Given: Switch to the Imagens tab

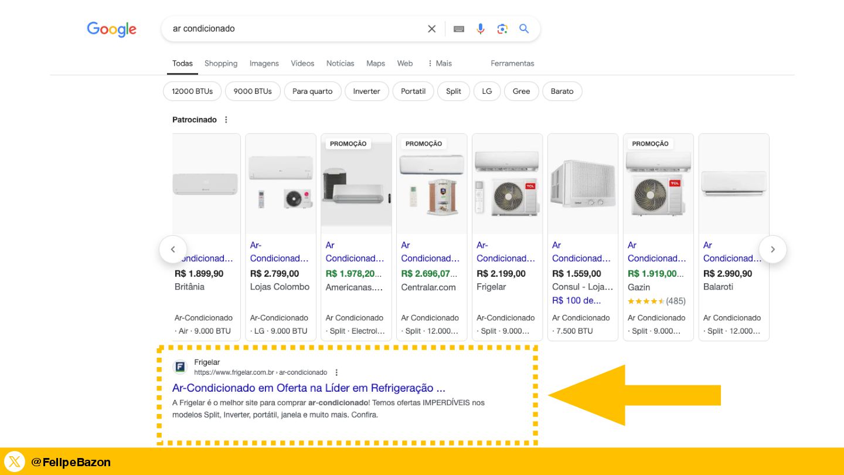Looking at the screenshot, I should 264,63.
